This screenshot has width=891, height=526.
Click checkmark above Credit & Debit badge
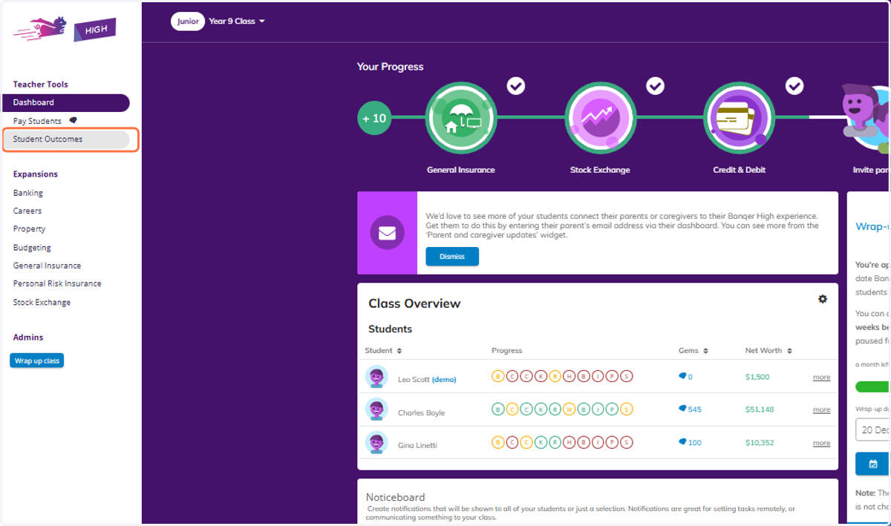pos(794,86)
